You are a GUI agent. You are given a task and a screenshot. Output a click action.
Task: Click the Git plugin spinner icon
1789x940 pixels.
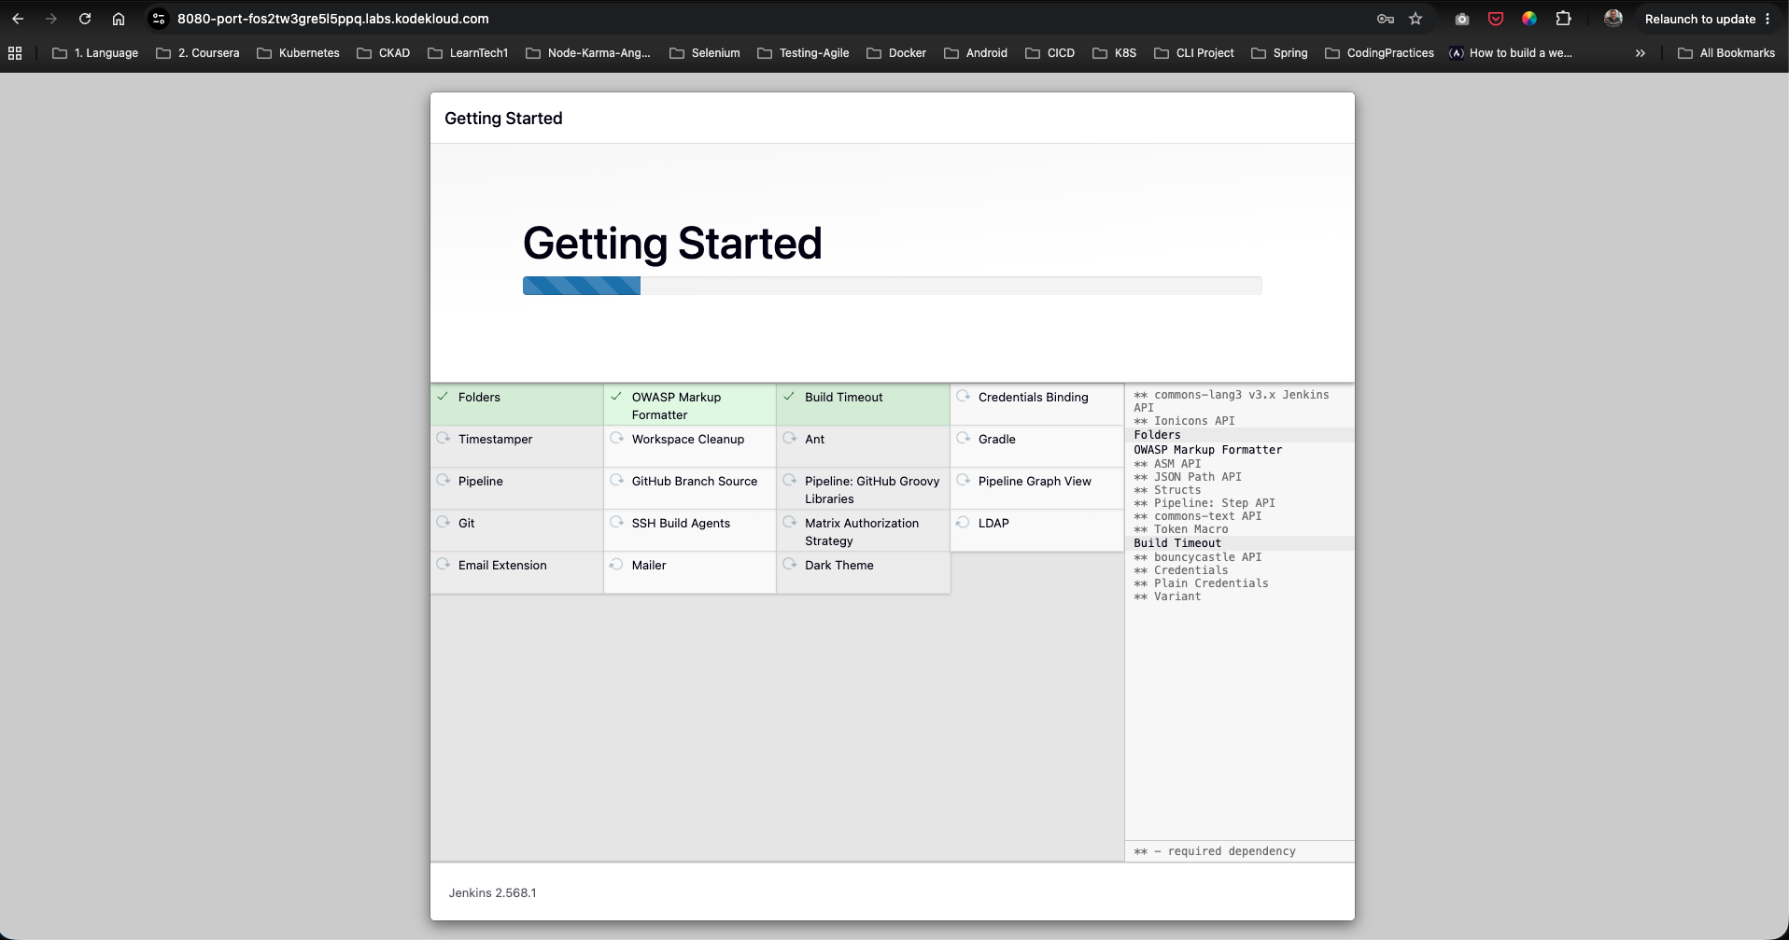pyautogui.click(x=444, y=522)
